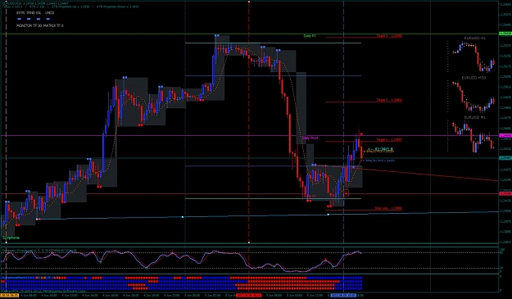Viewport: 512px width, 299px height.
Task: Click the red Daily S1 label
Action: [x=310, y=196]
